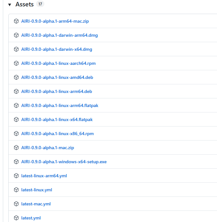Open latest-linux-arm64.yml file link
This screenshot has height=222, width=217.
[x=44, y=176]
